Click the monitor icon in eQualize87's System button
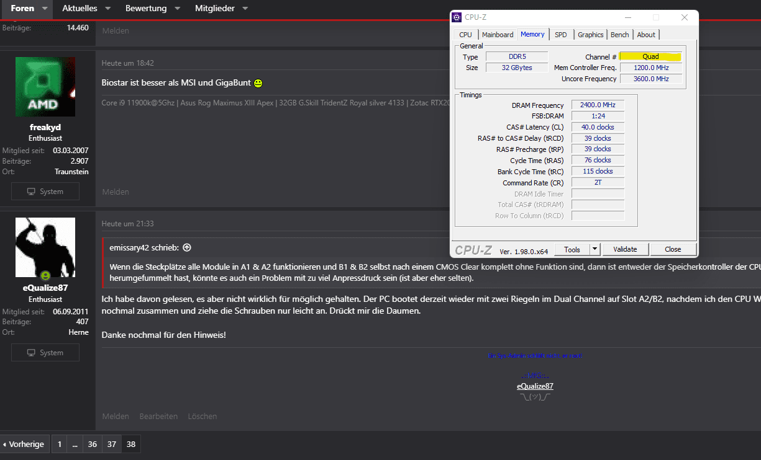 (31, 353)
